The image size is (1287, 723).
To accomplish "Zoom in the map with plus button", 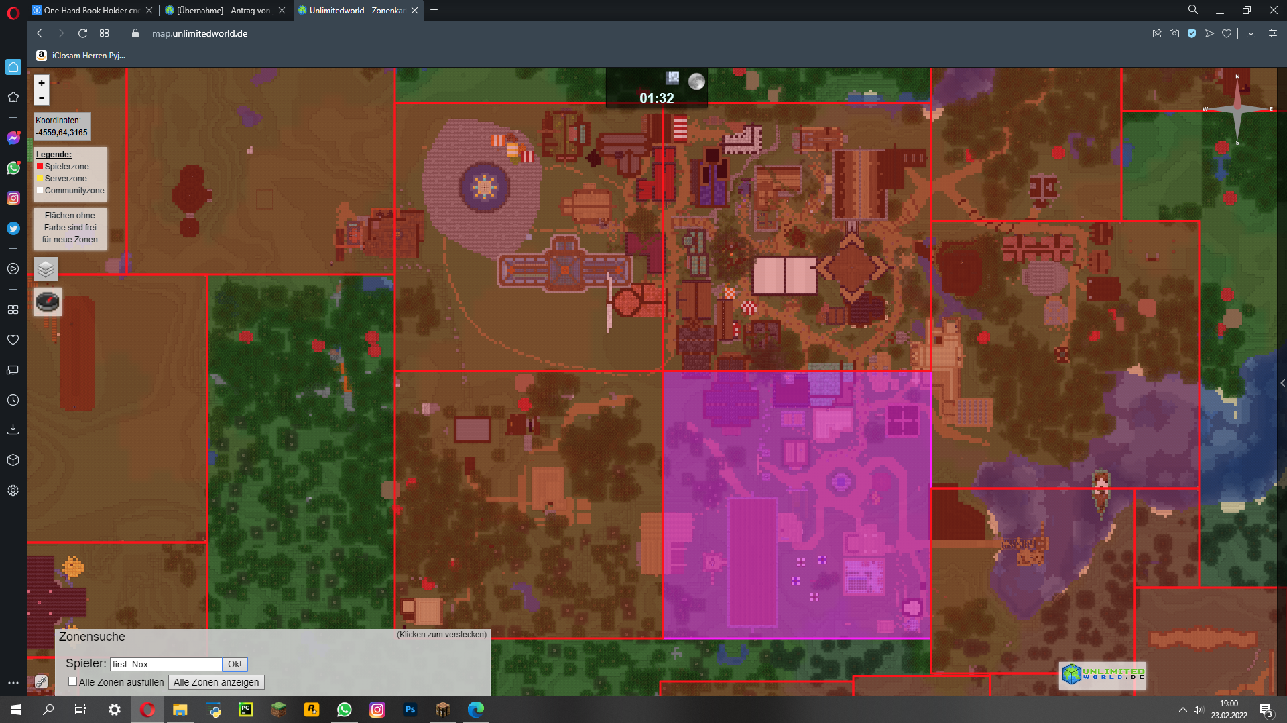I will coord(42,82).
